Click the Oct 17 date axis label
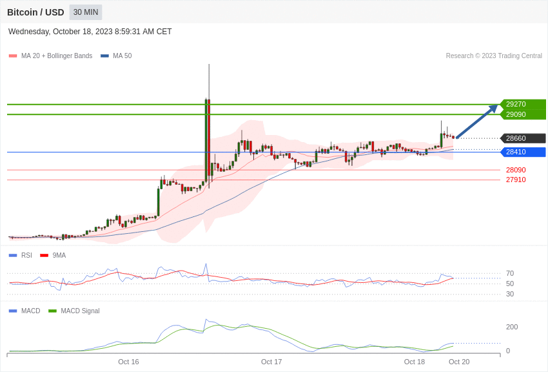 pyautogui.click(x=271, y=362)
